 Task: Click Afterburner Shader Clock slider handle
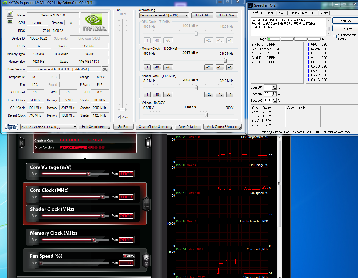coord(102,216)
